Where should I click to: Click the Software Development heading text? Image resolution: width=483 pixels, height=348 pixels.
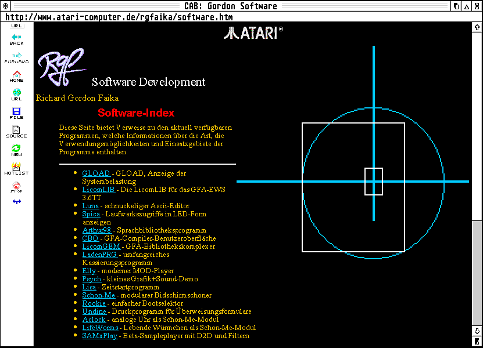click(x=148, y=82)
